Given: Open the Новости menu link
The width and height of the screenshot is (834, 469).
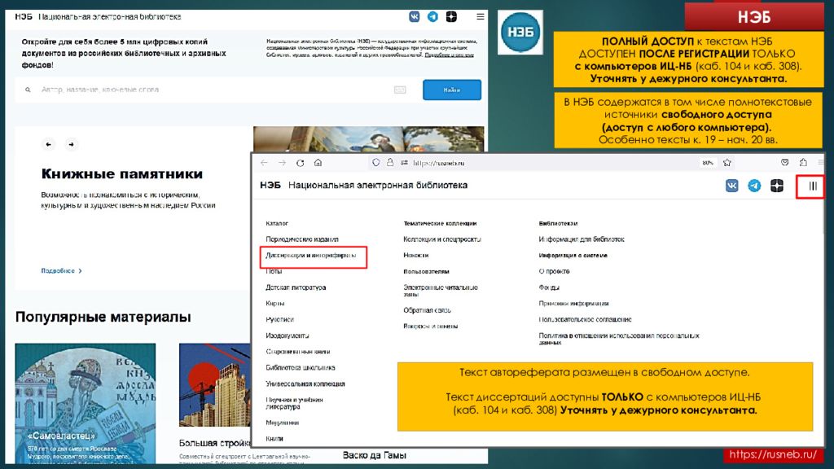Looking at the screenshot, I should click(416, 255).
